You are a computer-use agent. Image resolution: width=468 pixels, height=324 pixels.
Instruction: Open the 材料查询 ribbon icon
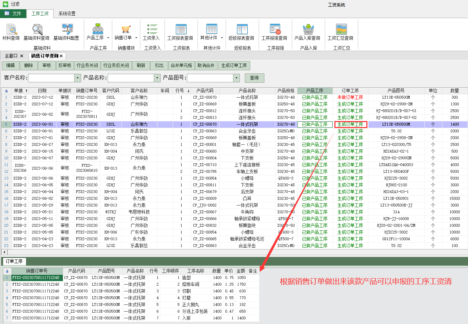point(11,29)
